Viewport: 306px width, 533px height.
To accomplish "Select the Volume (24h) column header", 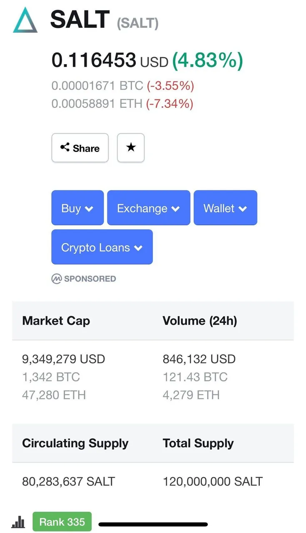I will 200,321.
